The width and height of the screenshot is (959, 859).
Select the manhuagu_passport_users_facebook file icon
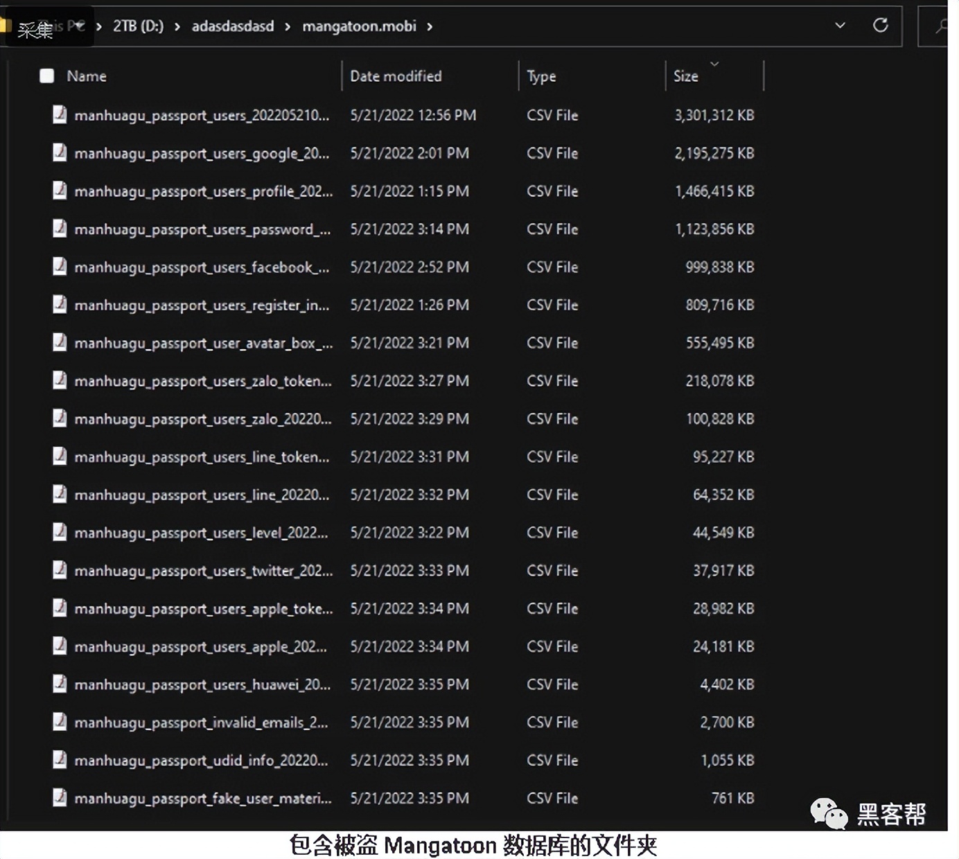[x=60, y=267]
